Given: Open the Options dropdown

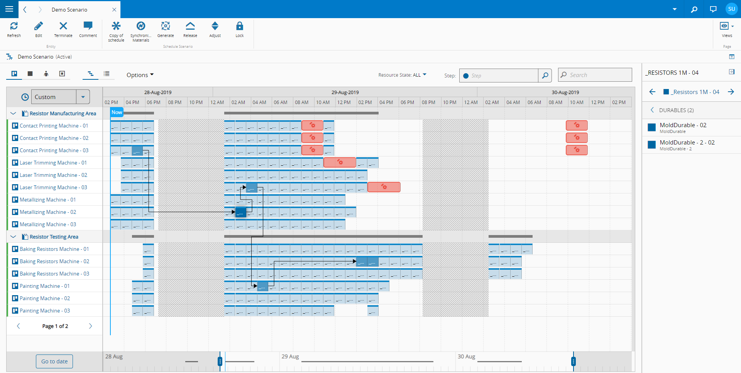Looking at the screenshot, I should (140, 75).
